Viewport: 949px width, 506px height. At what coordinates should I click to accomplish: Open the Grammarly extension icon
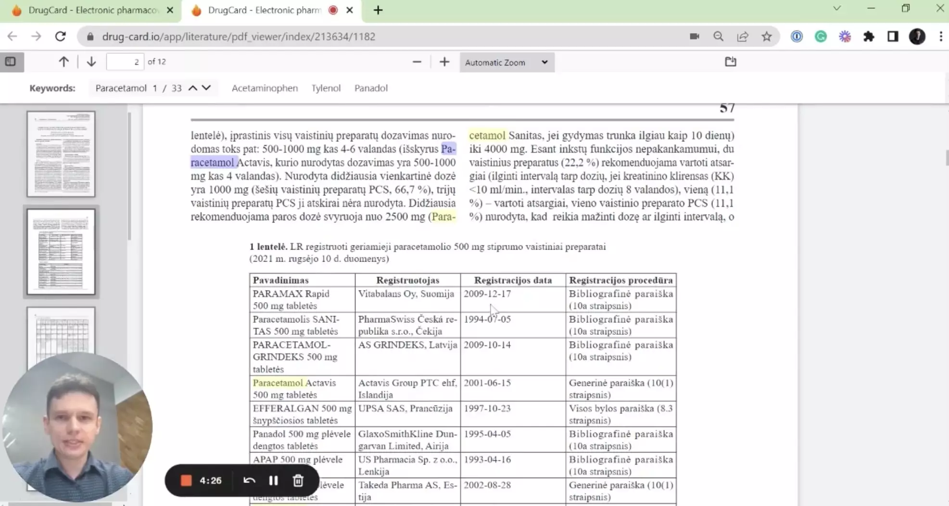click(821, 37)
